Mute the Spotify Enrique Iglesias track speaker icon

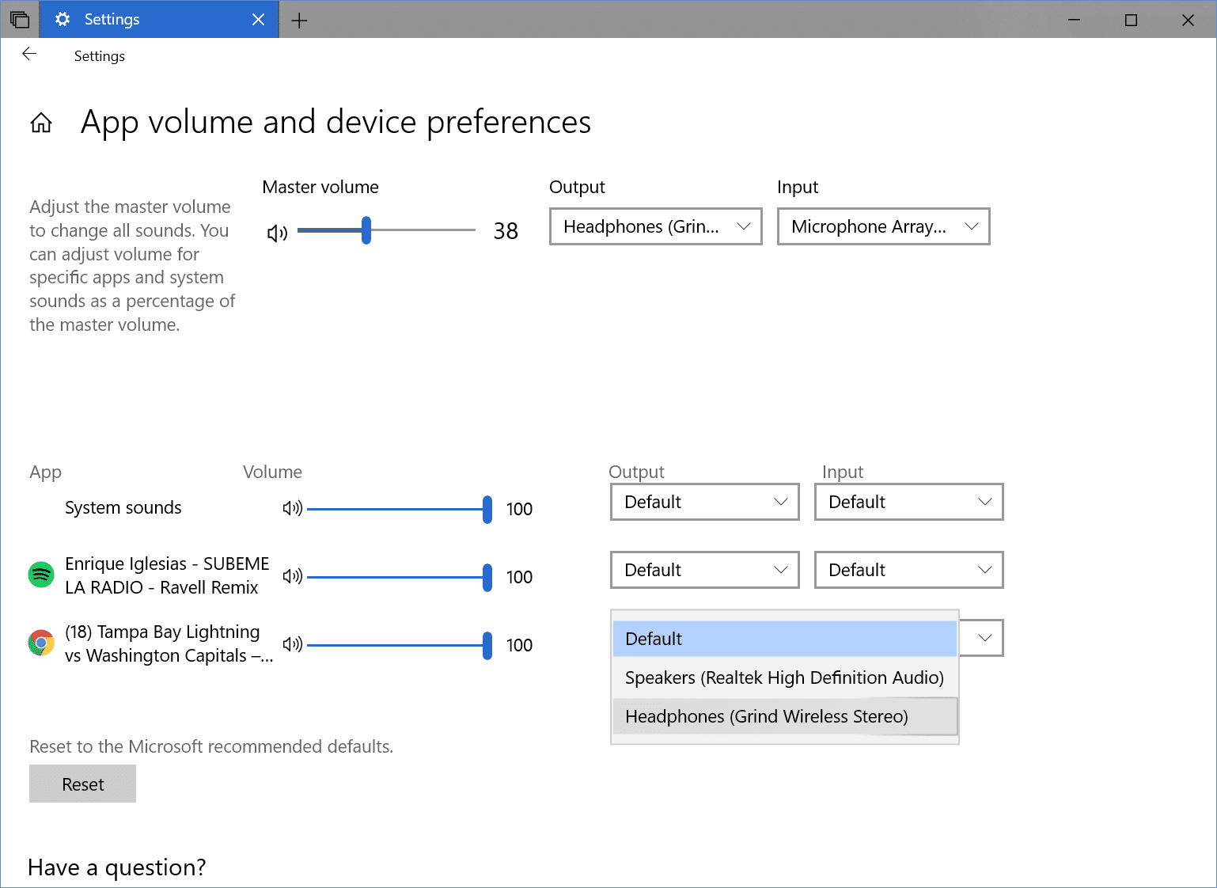[292, 576]
